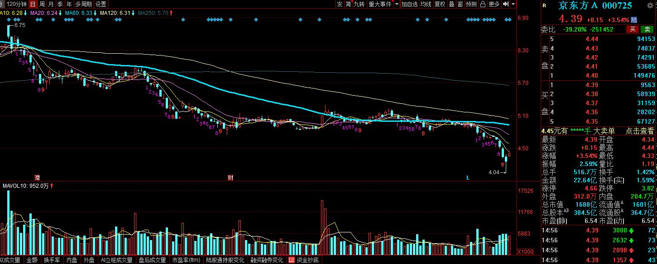Select the 金额 indicator tab
Image resolution: width=657 pixels, height=264 pixels.
click(x=32, y=260)
